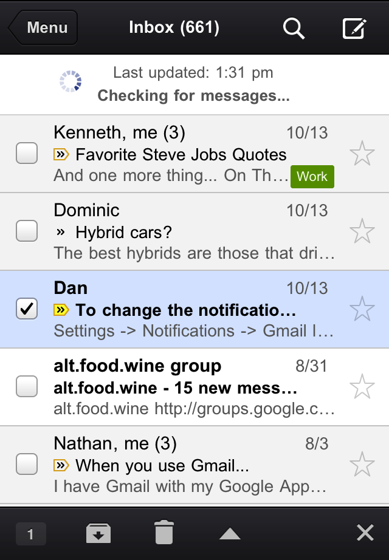389x560 pixels.
Task: Check the Nathan, me conversation checkbox
Action: 27,464
